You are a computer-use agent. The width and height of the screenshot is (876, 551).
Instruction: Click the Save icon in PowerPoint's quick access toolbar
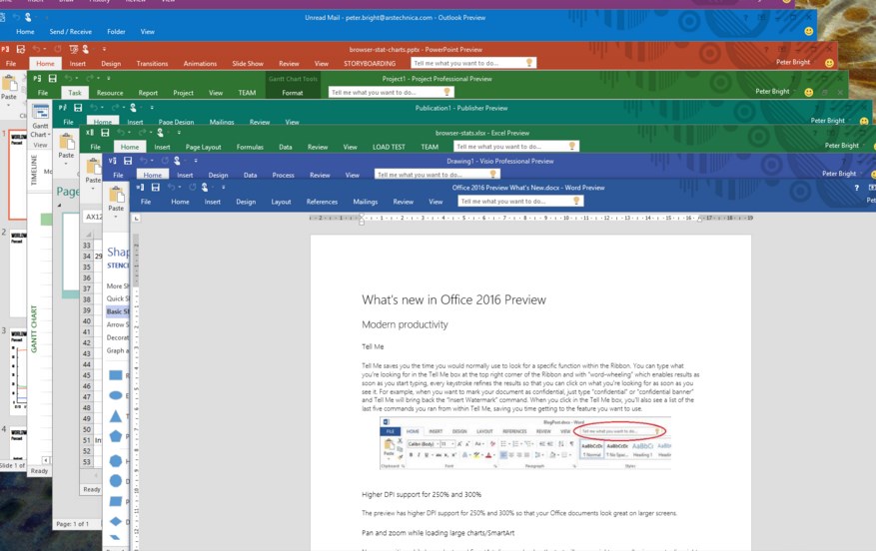pos(21,49)
